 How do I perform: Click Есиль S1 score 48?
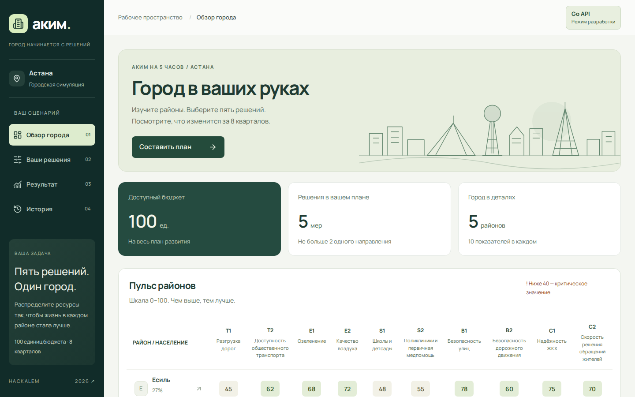click(x=382, y=389)
